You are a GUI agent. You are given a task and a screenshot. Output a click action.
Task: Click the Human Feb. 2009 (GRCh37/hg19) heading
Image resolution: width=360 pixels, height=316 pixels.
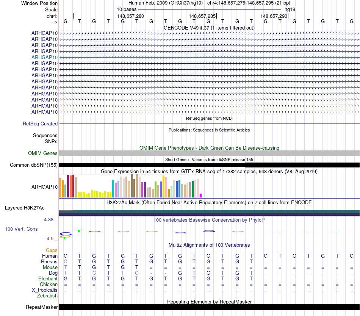click(x=166, y=3)
